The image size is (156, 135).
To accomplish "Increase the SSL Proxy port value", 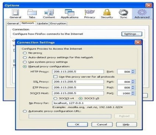I will [x=133, y=81].
